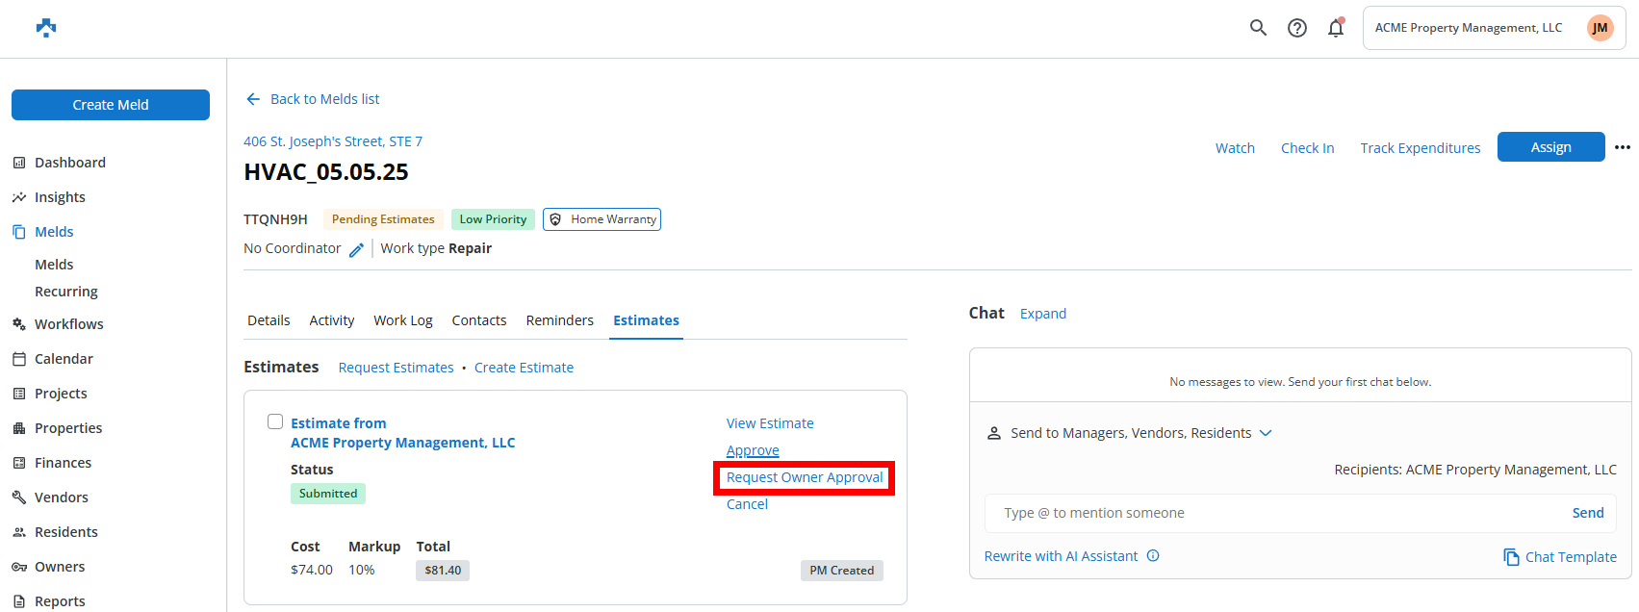Open the help question mark icon

[1297, 28]
